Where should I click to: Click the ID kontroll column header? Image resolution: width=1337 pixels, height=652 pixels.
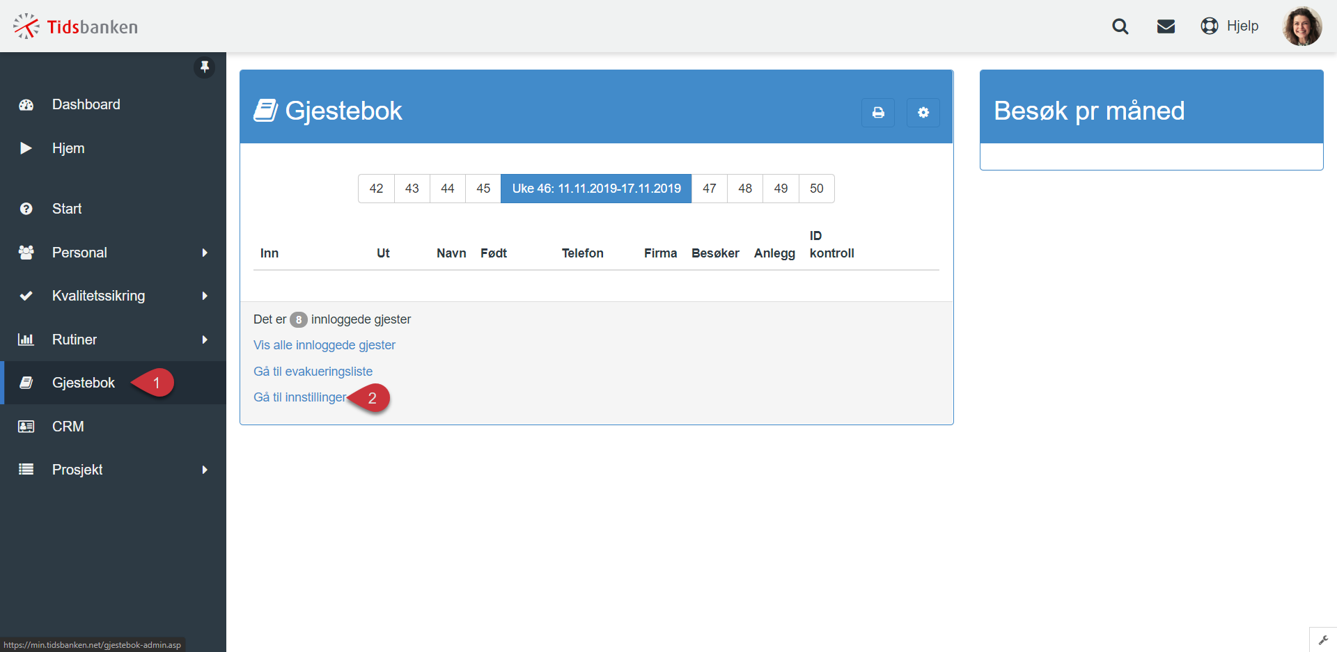[x=831, y=244]
